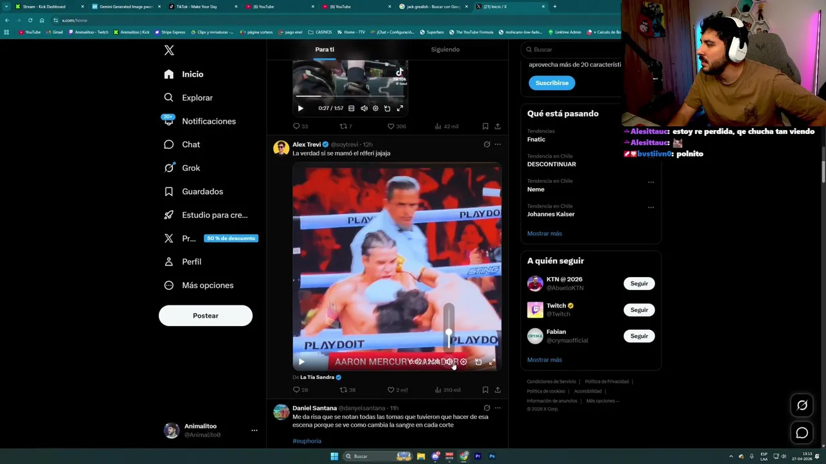Click the Postear button

point(205,316)
